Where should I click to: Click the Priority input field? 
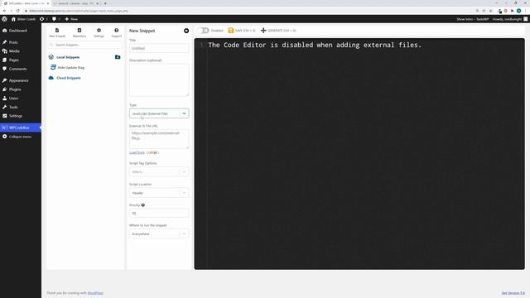pos(159,214)
